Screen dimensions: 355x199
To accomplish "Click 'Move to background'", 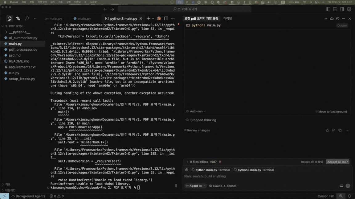I will coord(331,111).
